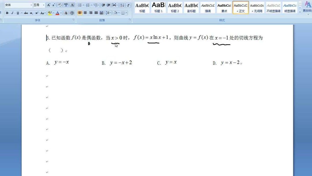Open the font color picker
The height and width of the screenshot is (176, 312).
(x=57, y=13)
